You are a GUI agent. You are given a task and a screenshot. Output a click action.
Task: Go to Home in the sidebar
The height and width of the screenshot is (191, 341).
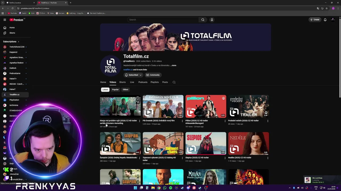click(15, 28)
